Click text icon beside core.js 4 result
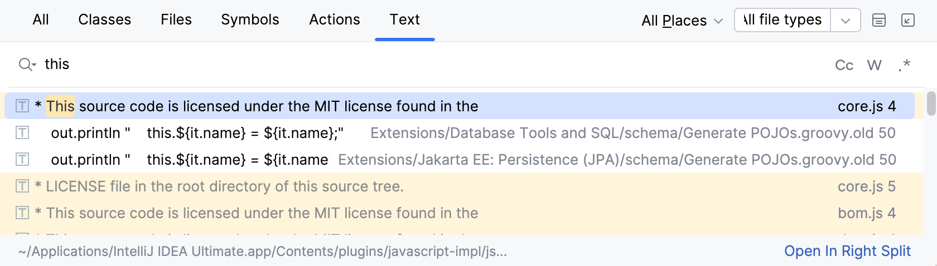The width and height of the screenshot is (937, 266). pyautogui.click(x=22, y=106)
